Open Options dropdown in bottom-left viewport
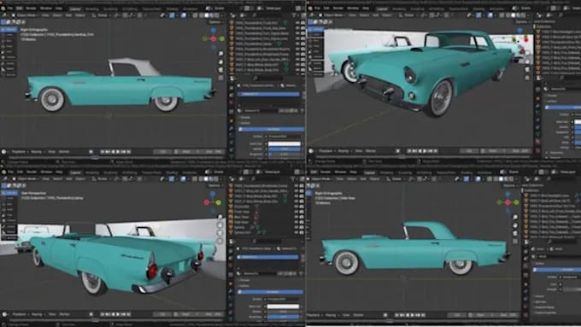 click(215, 185)
